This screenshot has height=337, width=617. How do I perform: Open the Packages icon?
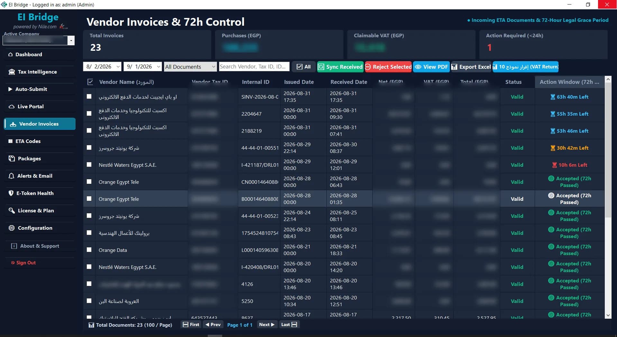coord(12,159)
